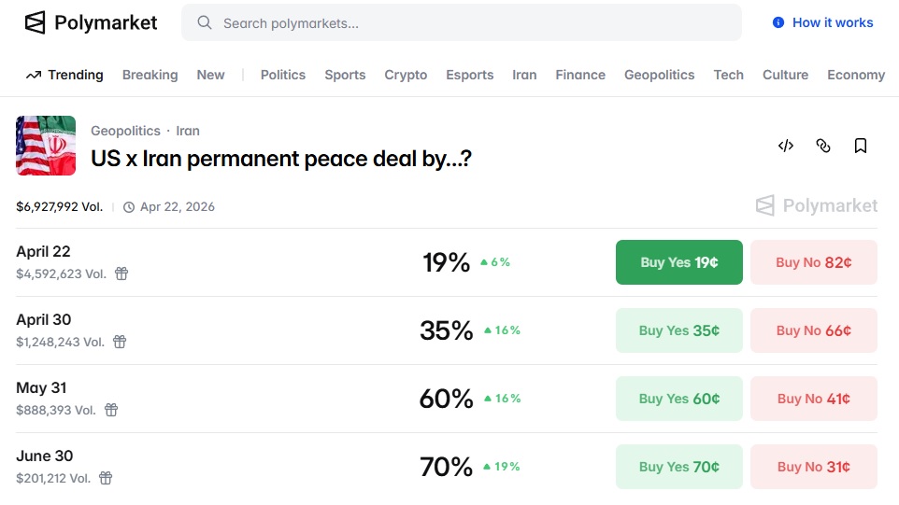
Task: Buy No at 31¢ for June 30
Action: pos(813,467)
